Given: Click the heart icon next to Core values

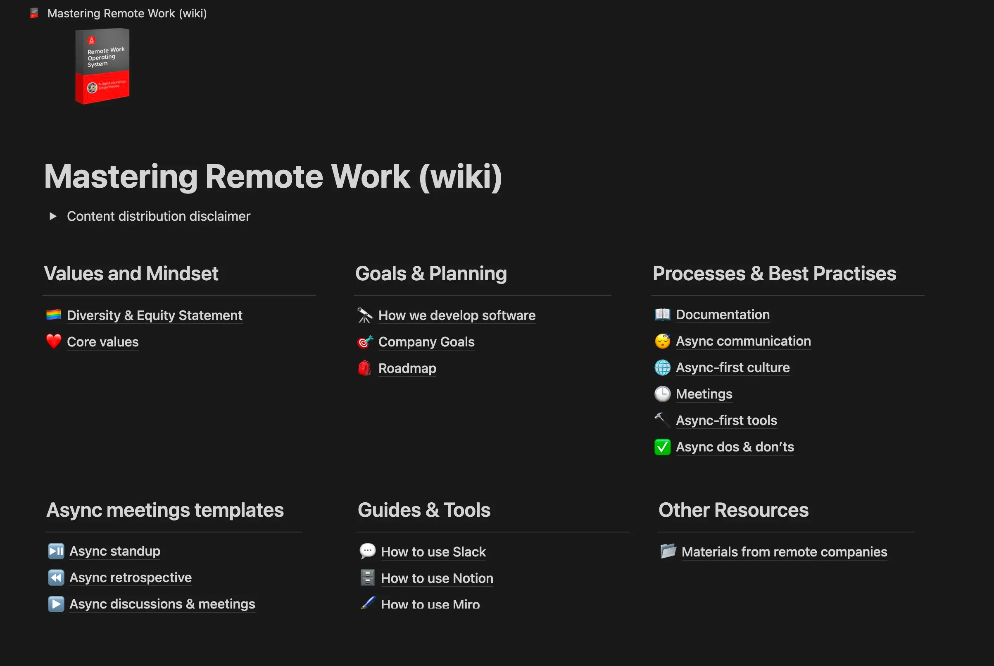Looking at the screenshot, I should tap(54, 341).
